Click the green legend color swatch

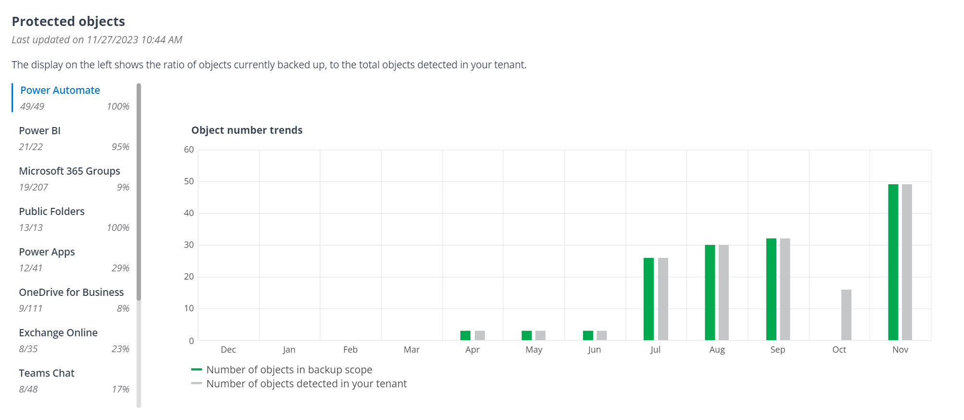(196, 369)
